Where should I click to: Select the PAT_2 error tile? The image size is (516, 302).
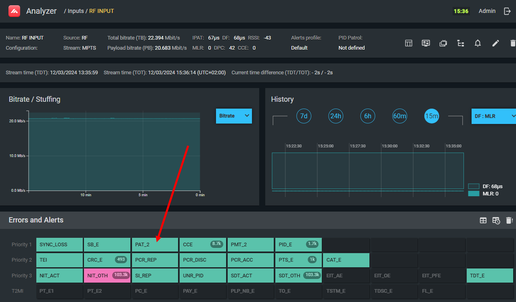[x=155, y=245]
